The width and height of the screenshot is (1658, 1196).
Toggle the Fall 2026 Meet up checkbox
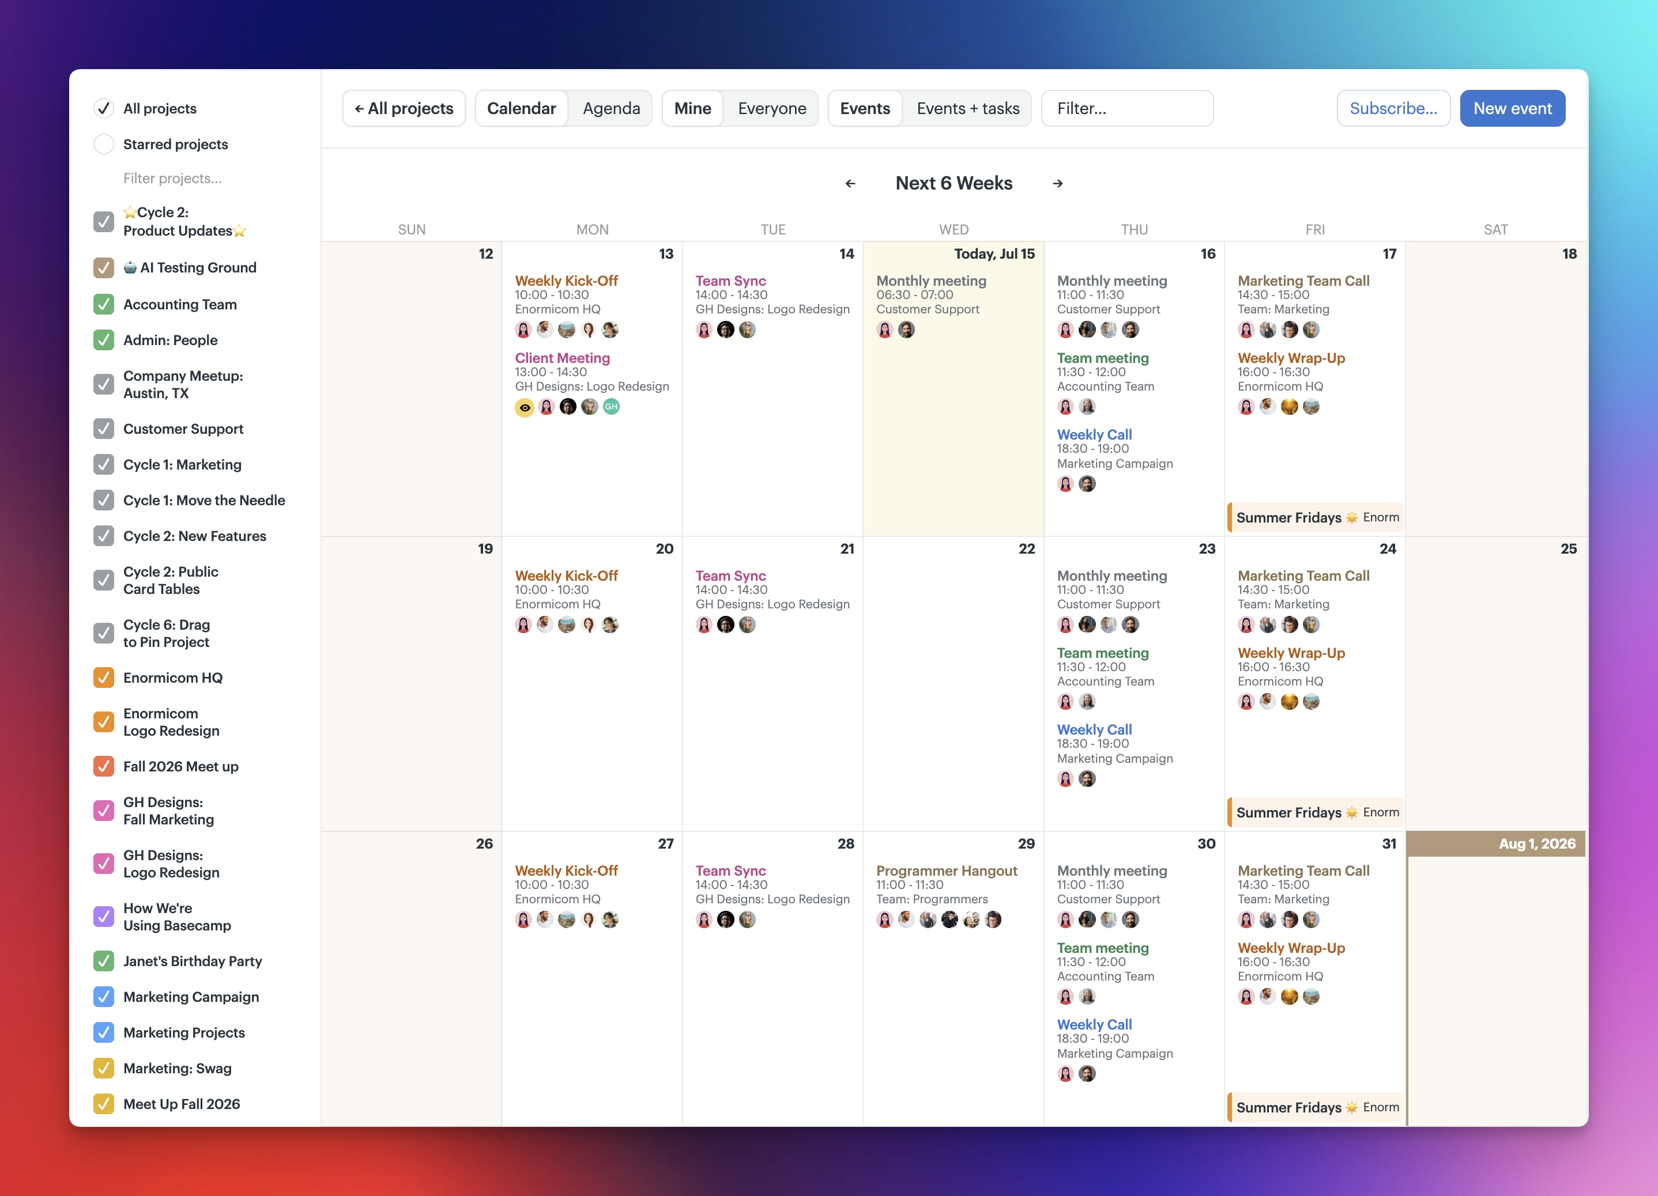point(104,766)
